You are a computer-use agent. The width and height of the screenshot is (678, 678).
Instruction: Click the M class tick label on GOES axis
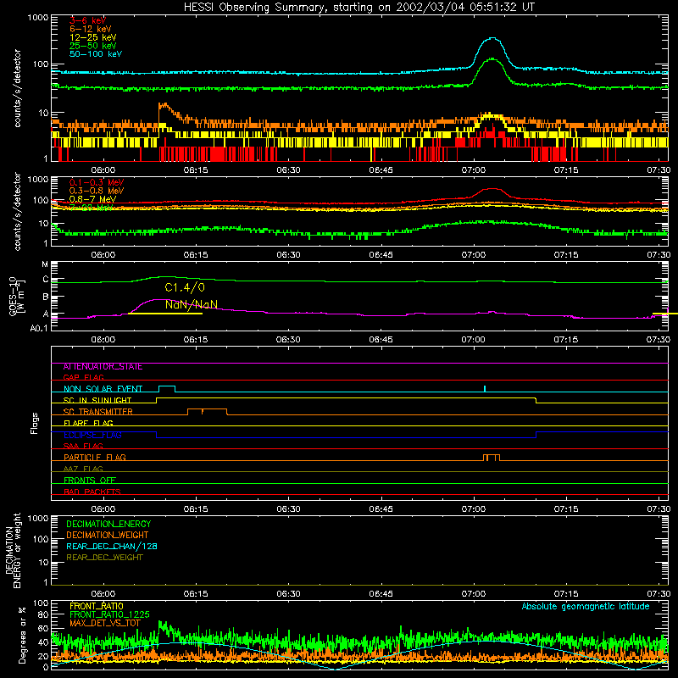pos(45,264)
